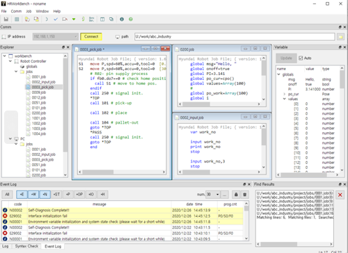Open the Job menu
The width and height of the screenshot is (348, 253).
[29, 11]
